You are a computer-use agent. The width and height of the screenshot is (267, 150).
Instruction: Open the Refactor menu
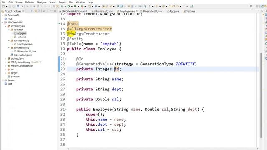coord(30,2)
